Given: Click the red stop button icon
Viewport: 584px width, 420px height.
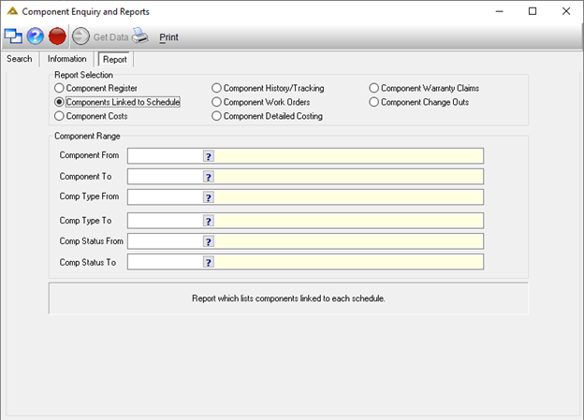Looking at the screenshot, I should pyautogui.click(x=57, y=36).
